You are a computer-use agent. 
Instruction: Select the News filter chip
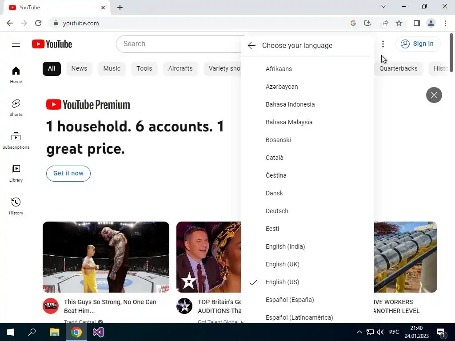79,68
